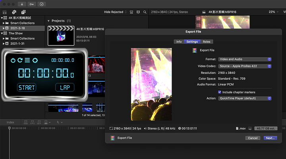Click the timeline Index button

(x=10, y=123)
